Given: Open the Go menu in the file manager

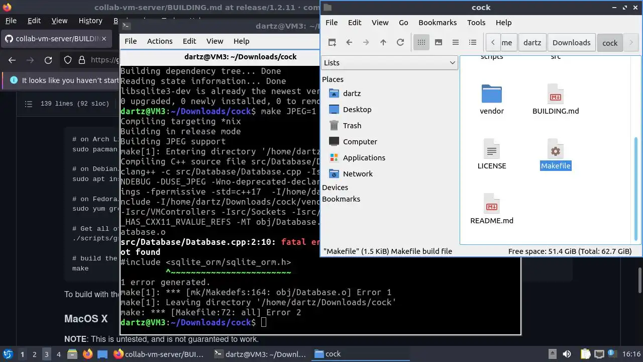Looking at the screenshot, I should coord(403,23).
